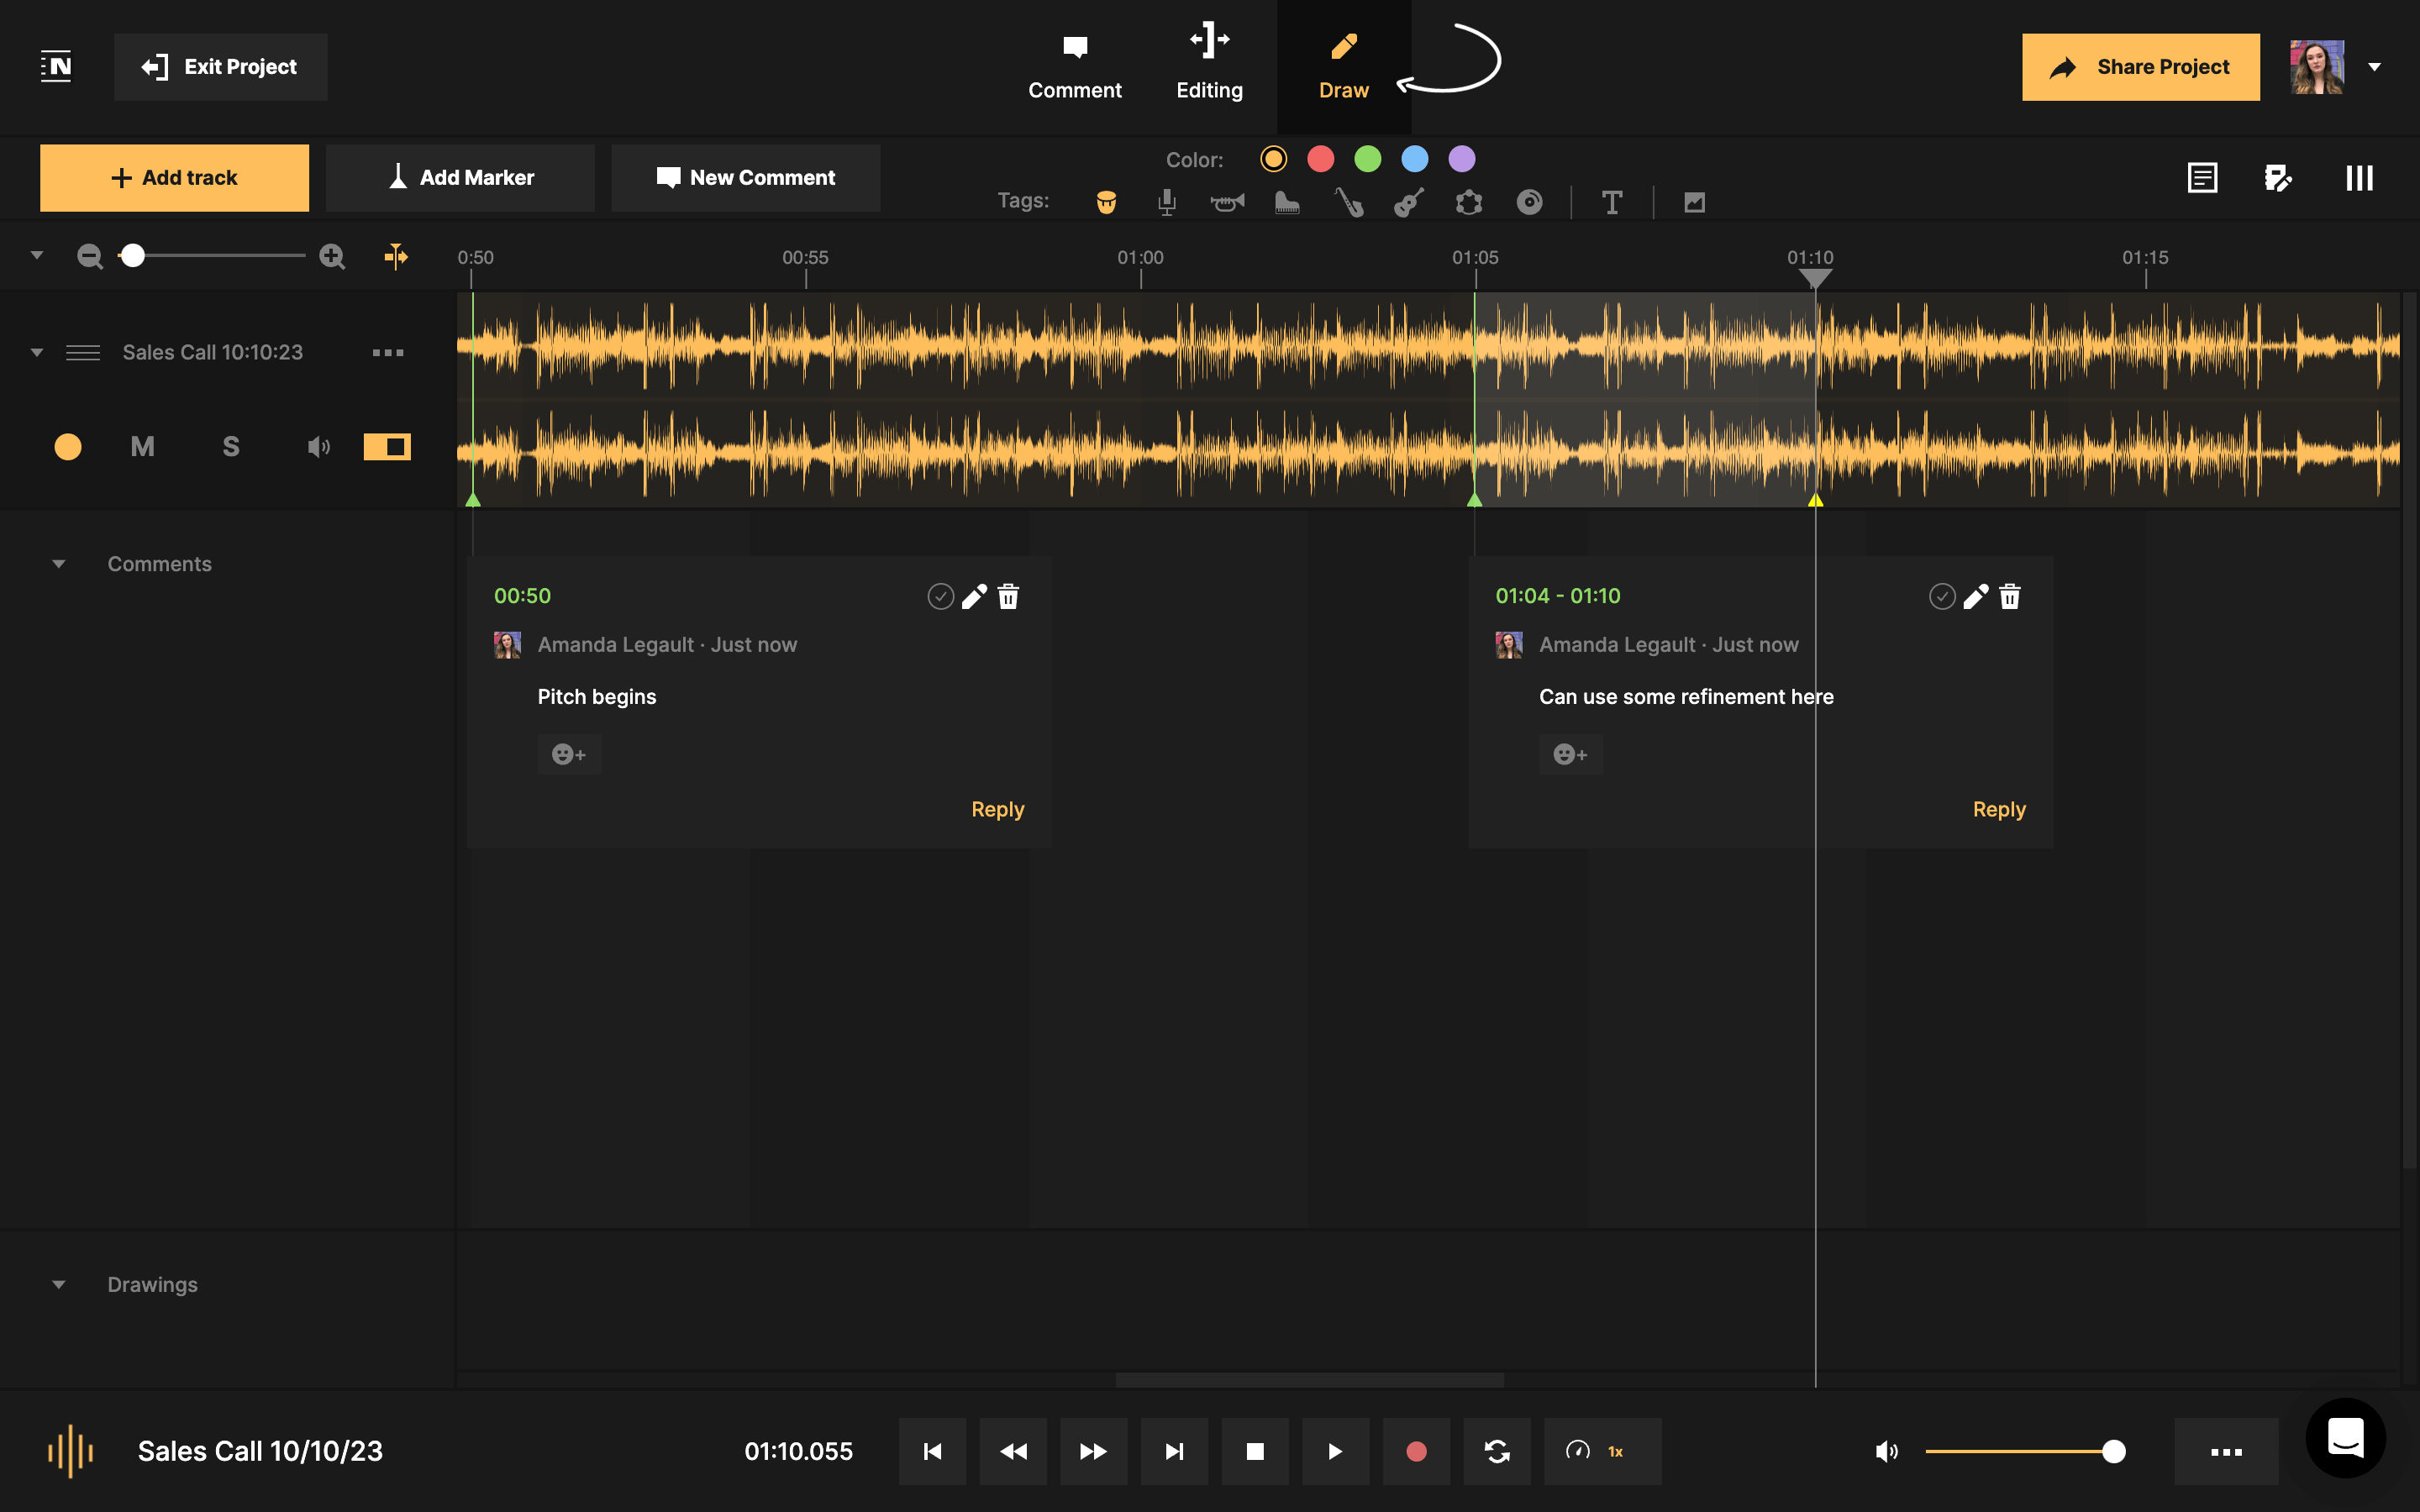Select the microphone tag icon
The height and width of the screenshot is (1512, 2420).
point(1165,202)
